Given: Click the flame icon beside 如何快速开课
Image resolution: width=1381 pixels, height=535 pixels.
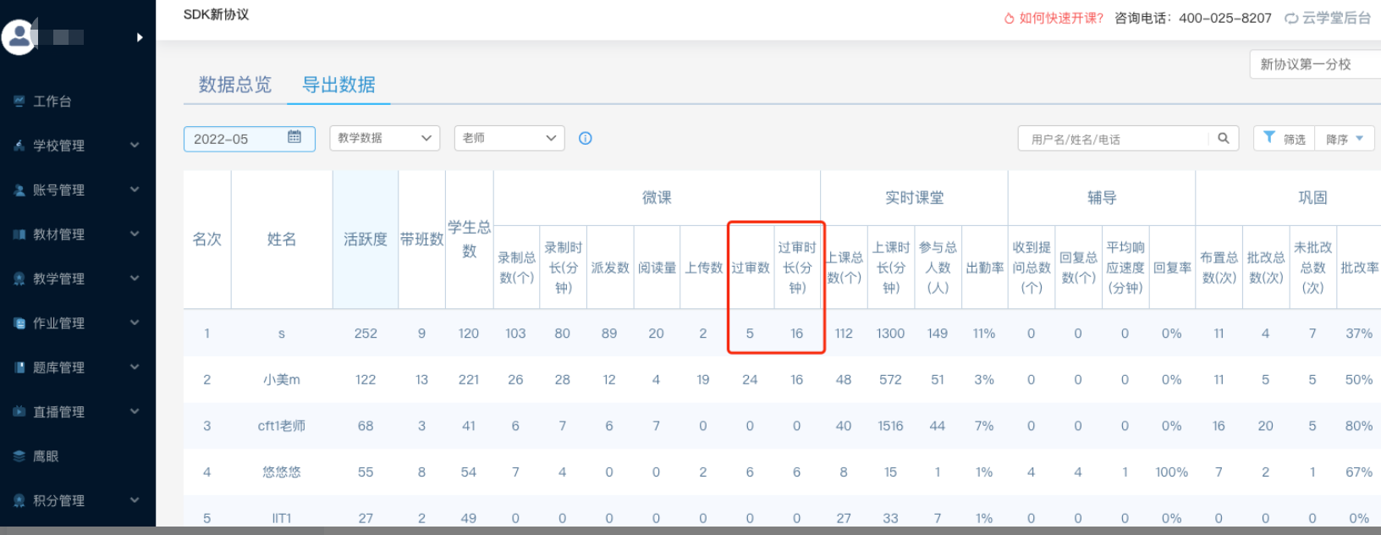Looking at the screenshot, I should tap(1010, 19).
